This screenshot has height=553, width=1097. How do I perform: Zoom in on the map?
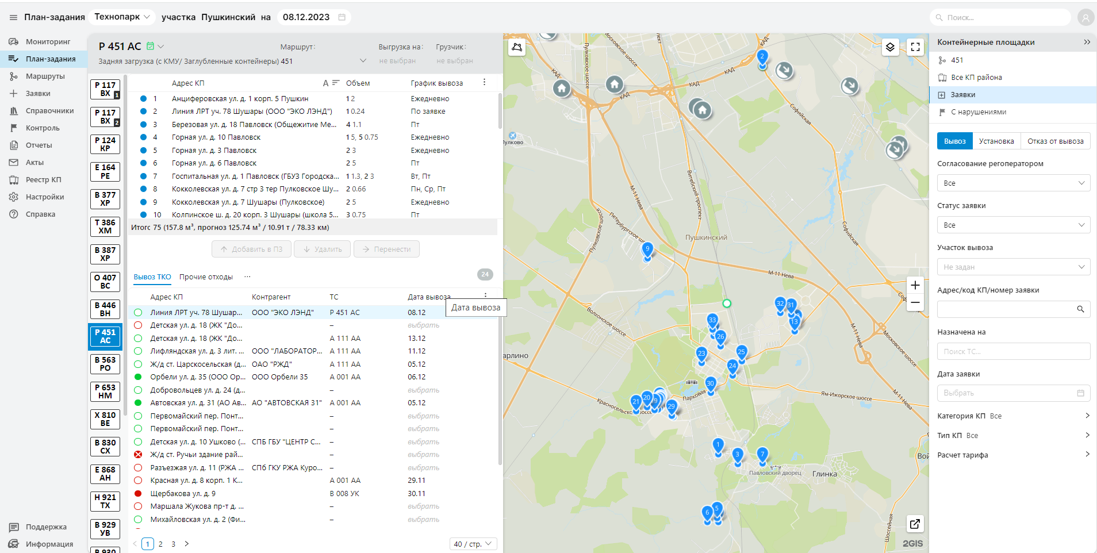[x=915, y=285]
